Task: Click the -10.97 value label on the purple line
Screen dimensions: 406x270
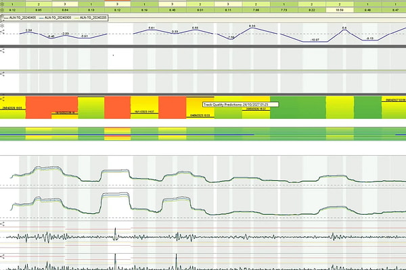Action: (315, 40)
